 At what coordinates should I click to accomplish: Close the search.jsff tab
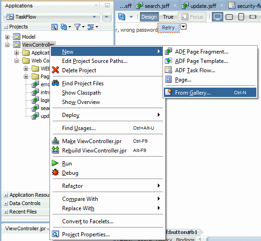(x=175, y=6)
